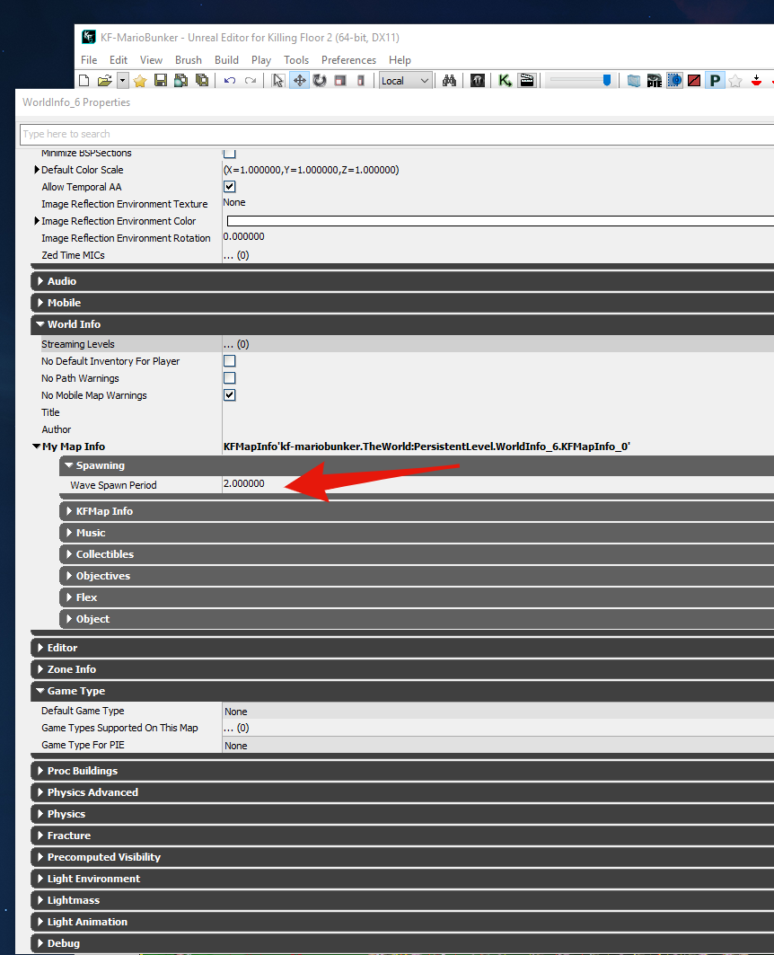
Task: Open the Play menu
Action: click(261, 59)
